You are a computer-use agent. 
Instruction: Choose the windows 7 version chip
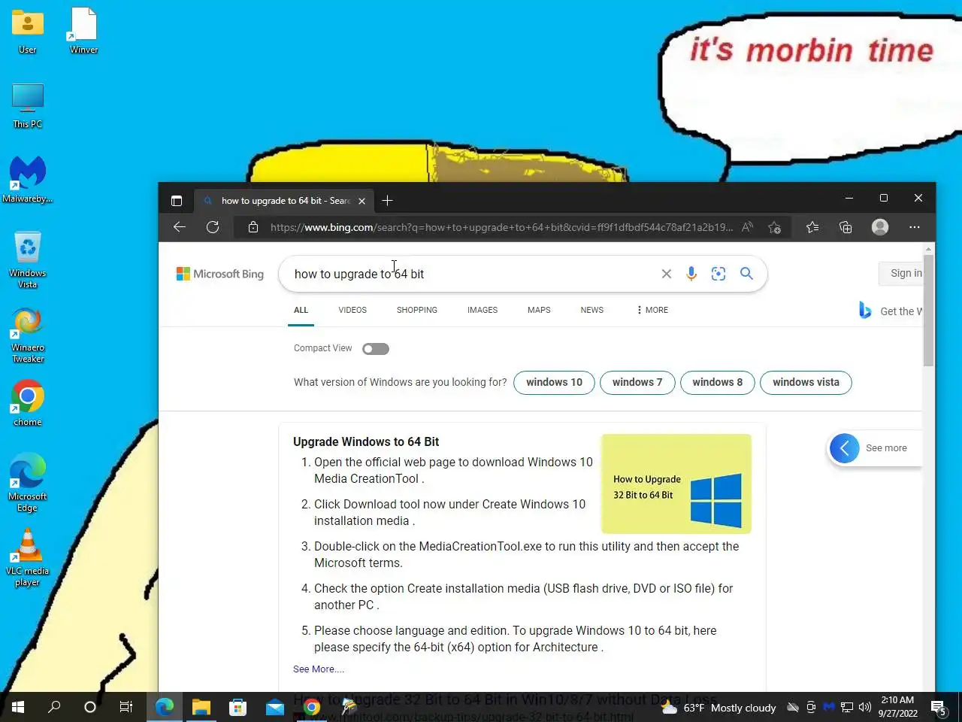[x=637, y=382]
